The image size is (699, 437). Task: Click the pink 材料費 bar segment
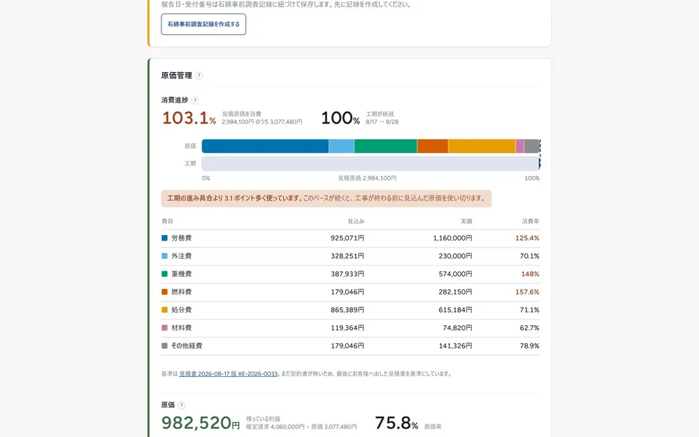[520, 146]
